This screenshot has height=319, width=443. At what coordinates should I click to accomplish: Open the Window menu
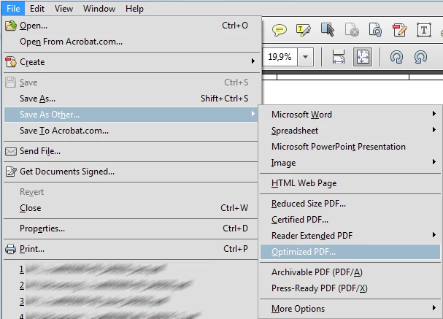[x=99, y=9]
